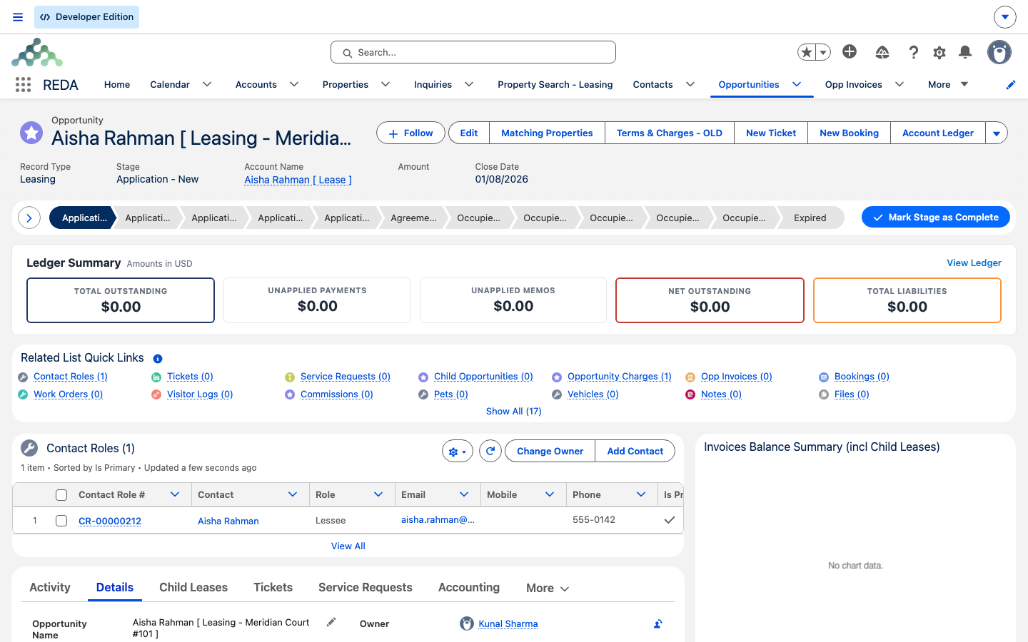
Task: Click the pencil to edit Opportunity Name
Action: point(331,622)
